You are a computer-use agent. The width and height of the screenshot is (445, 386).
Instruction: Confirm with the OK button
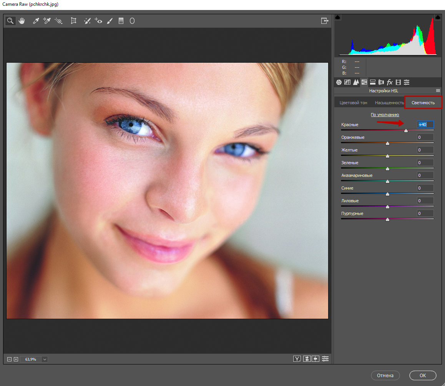[423, 375]
